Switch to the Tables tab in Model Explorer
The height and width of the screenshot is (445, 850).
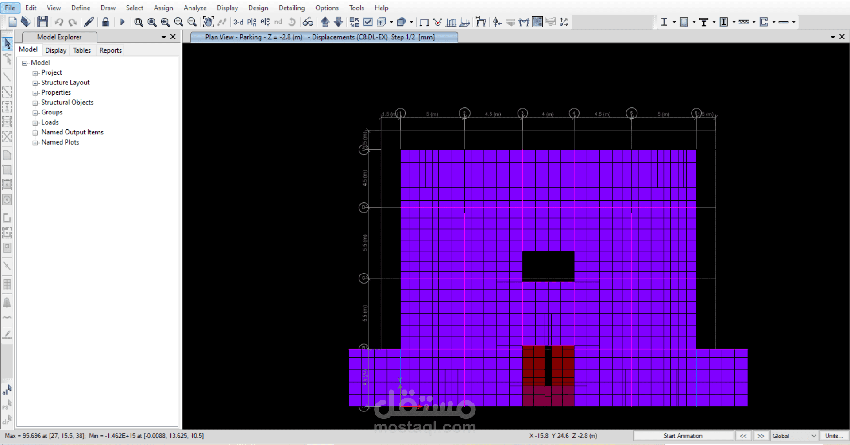[x=82, y=50]
